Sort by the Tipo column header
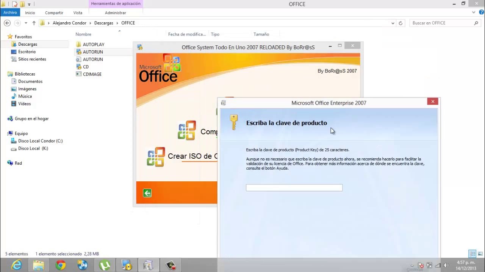485x272 pixels. (215, 34)
